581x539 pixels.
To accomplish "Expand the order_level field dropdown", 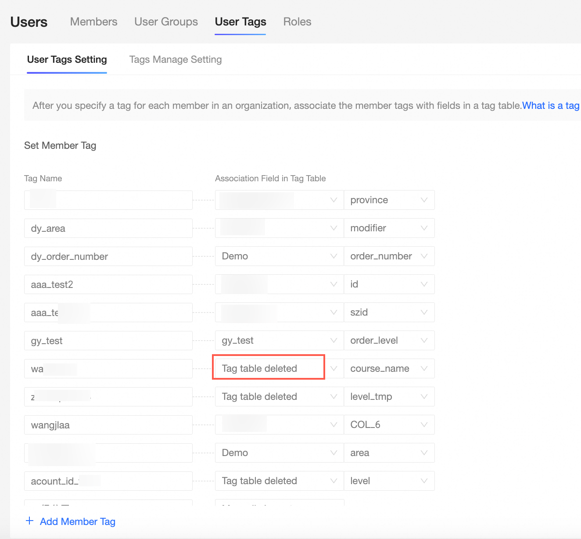I will pyautogui.click(x=389, y=341).
